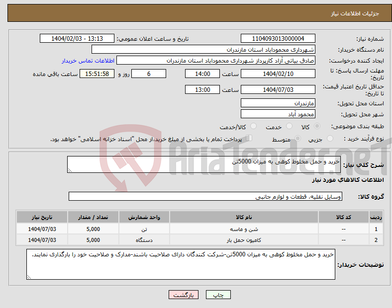This screenshot has width=392, height=308.
Task: Click the general description textarea خرید و حمل مخلوط کوهی
Action: (204, 164)
